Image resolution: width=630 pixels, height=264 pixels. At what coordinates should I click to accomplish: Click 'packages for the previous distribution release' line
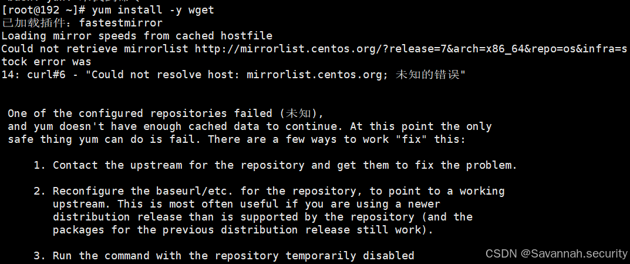(242, 230)
